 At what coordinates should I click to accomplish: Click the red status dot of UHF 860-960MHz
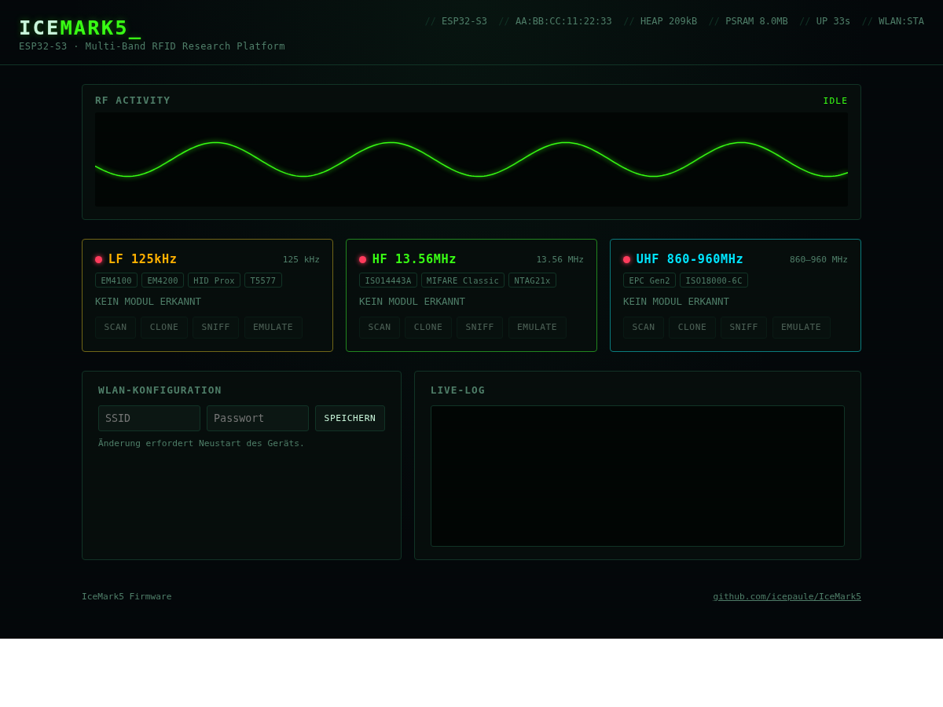627,259
